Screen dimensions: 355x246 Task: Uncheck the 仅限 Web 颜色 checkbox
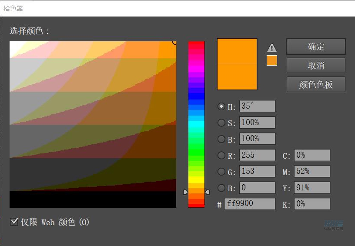pos(14,222)
